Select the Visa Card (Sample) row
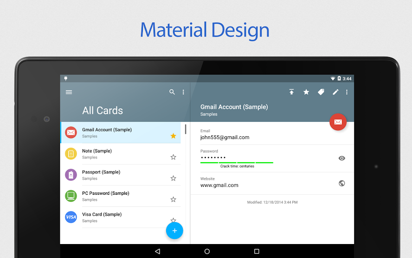This screenshot has height=258, width=412. (121, 217)
